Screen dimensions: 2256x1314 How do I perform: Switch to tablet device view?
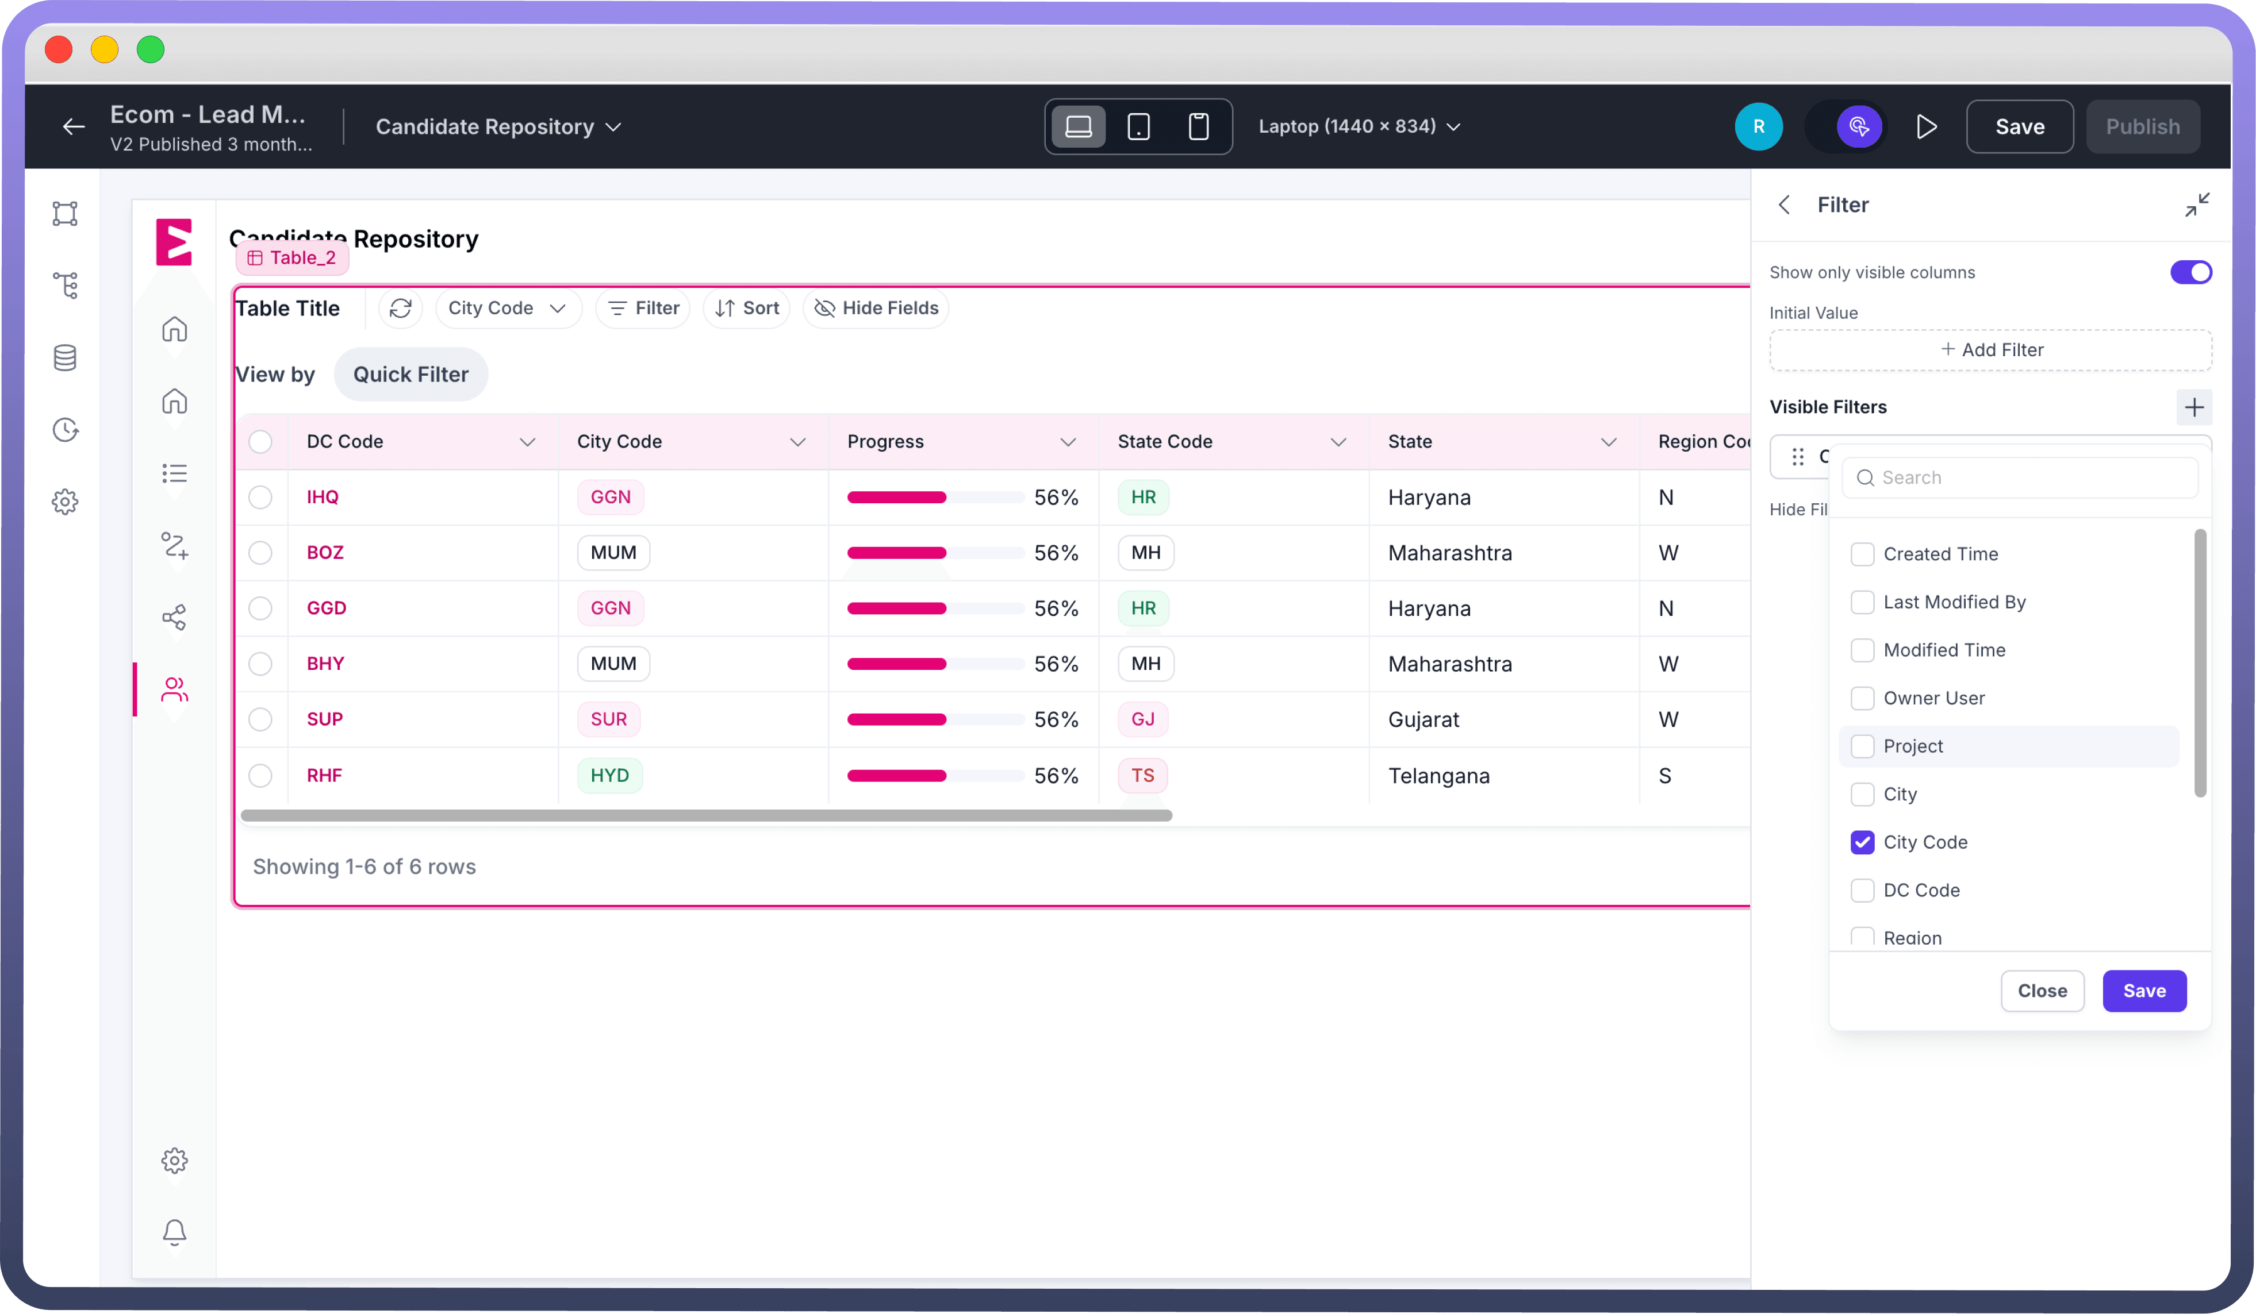(1138, 127)
